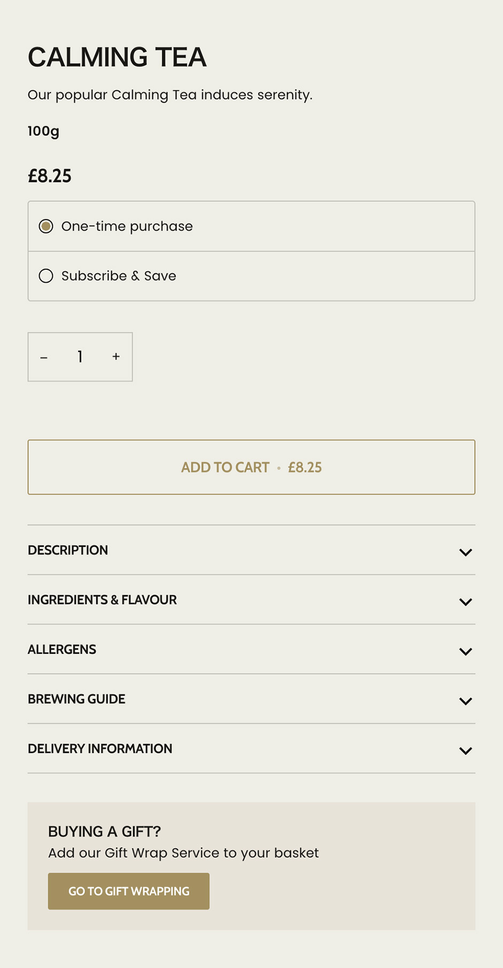Screen dimensions: 503x968
Task: Click the Calming Tea product title
Action: [117, 57]
